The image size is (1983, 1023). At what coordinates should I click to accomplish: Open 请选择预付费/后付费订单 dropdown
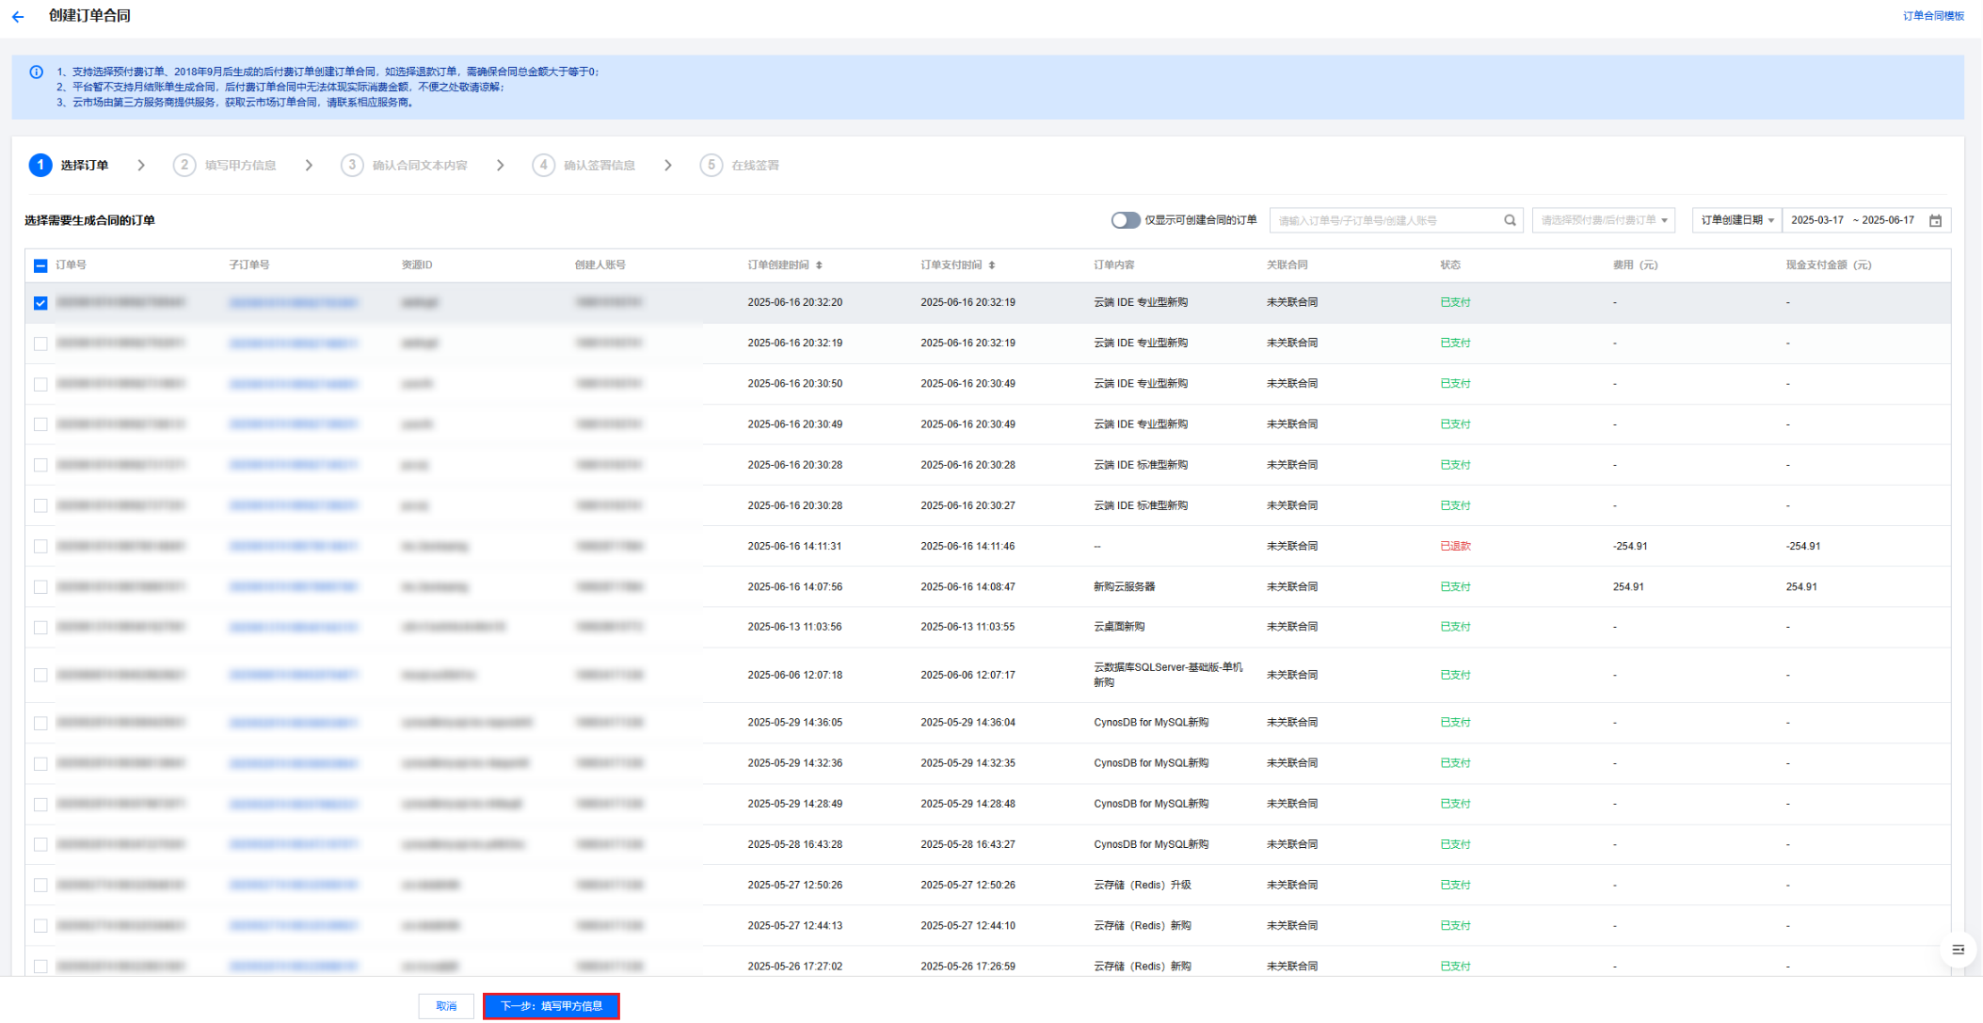(x=1603, y=220)
